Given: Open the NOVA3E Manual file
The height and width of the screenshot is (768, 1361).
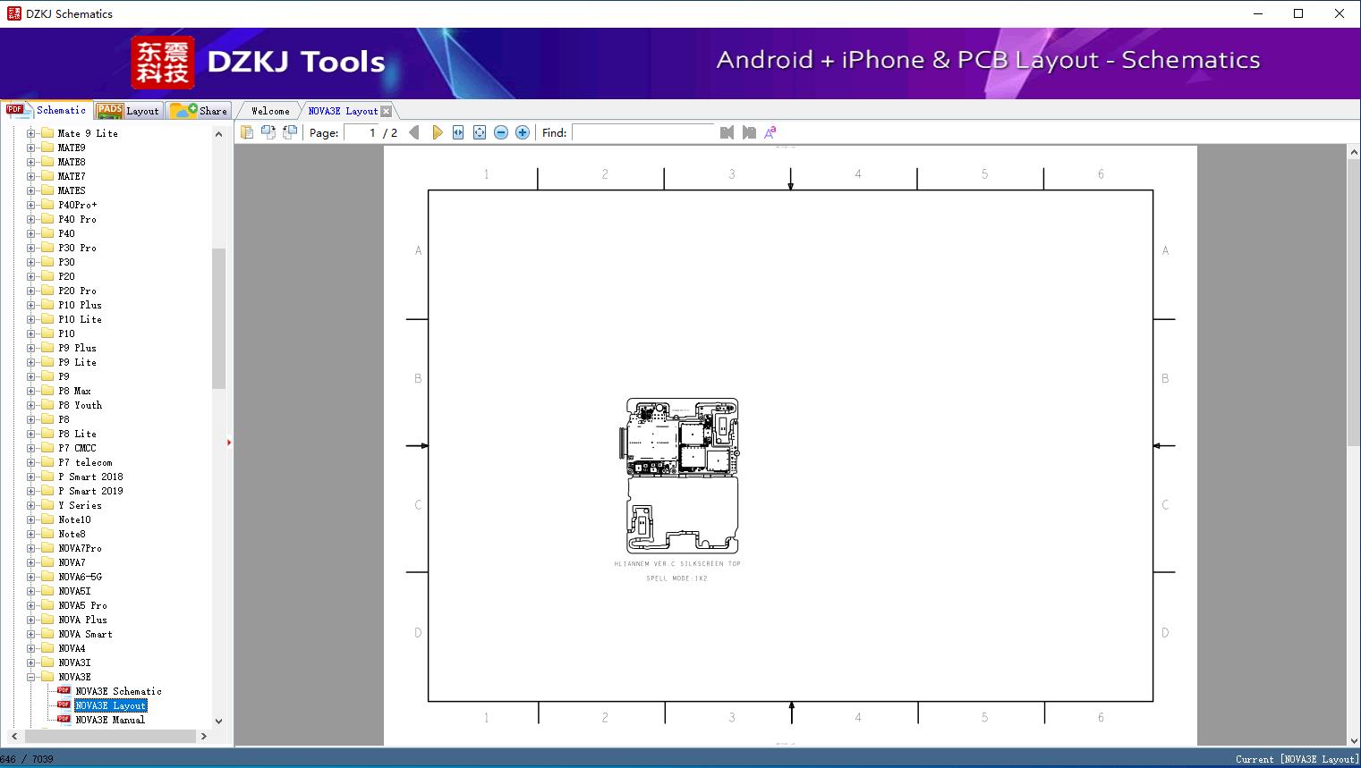Looking at the screenshot, I should pyautogui.click(x=109, y=720).
